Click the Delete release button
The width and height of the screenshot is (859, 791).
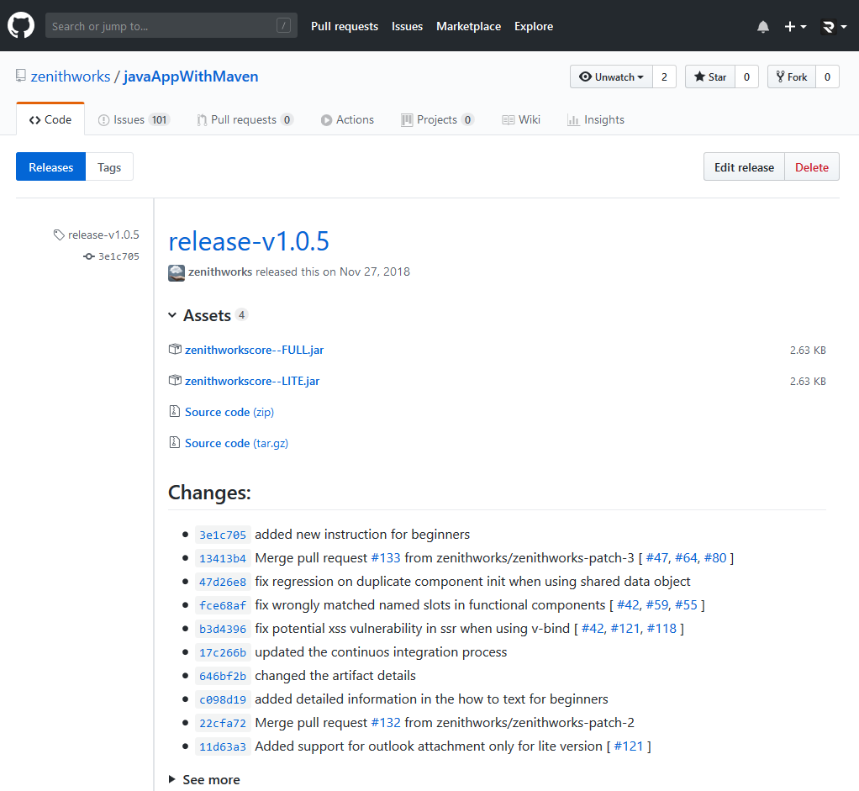tap(811, 166)
